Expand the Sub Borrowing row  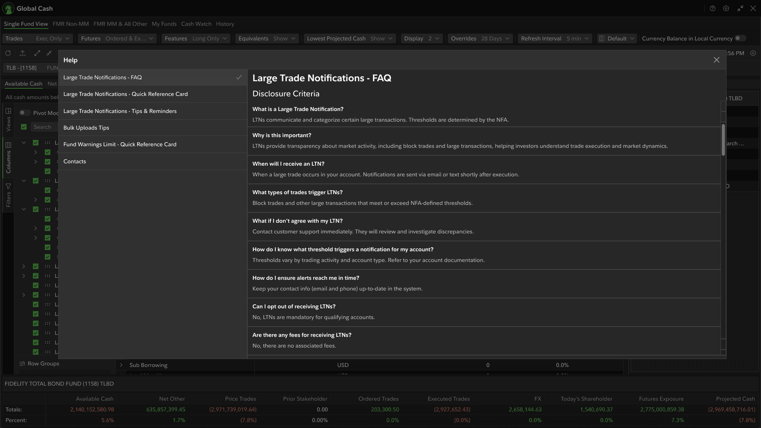(121, 365)
